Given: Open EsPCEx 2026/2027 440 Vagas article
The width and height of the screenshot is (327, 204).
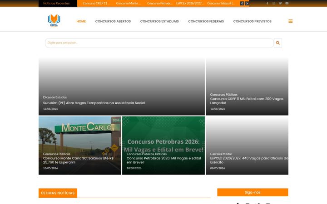Looking at the screenshot, I should 249,160.
